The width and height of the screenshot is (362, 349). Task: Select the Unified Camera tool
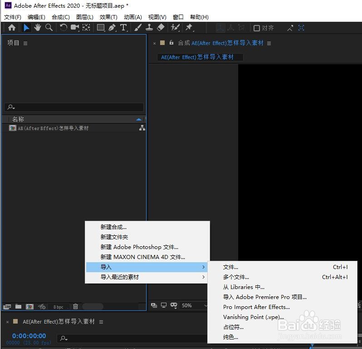(x=75, y=28)
